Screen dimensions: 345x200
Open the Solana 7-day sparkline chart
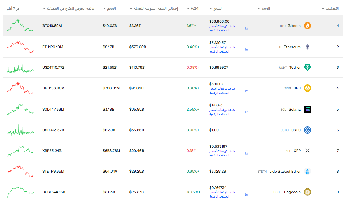tap(20, 109)
